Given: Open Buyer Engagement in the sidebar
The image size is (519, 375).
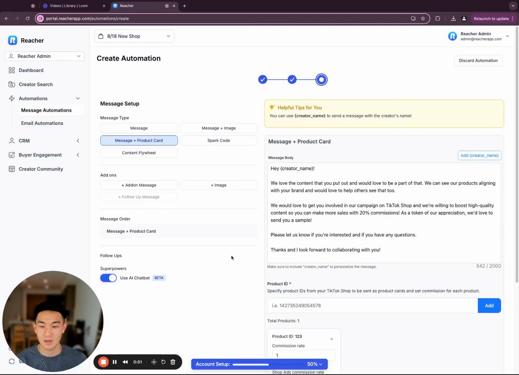Looking at the screenshot, I should [x=40, y=155].
